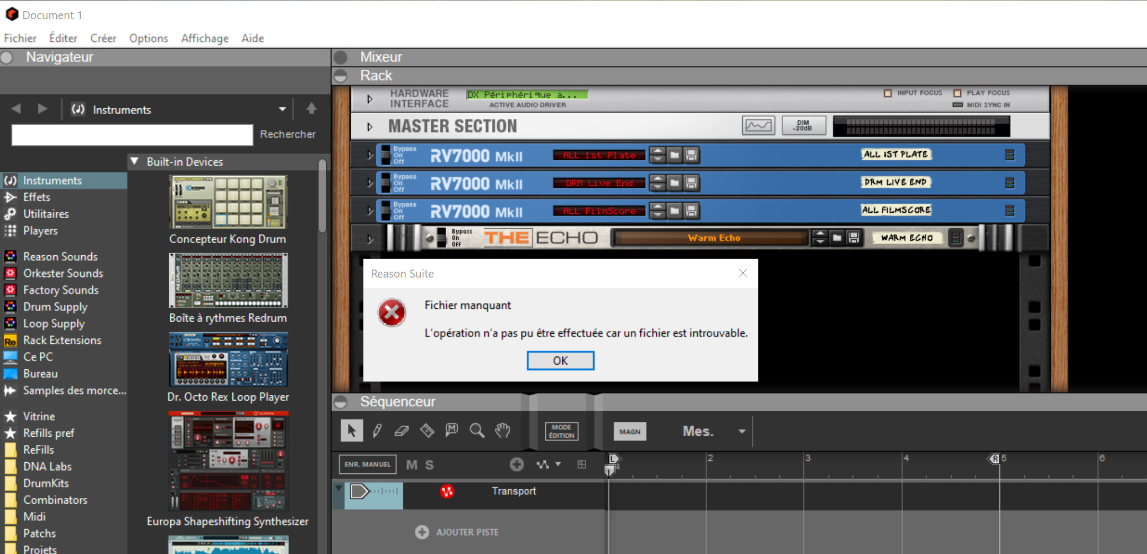Image resolution: width=1147 pixels, height=554 pixels.
Task: Click the Navigateur search input field
Action: click(132, 135)
